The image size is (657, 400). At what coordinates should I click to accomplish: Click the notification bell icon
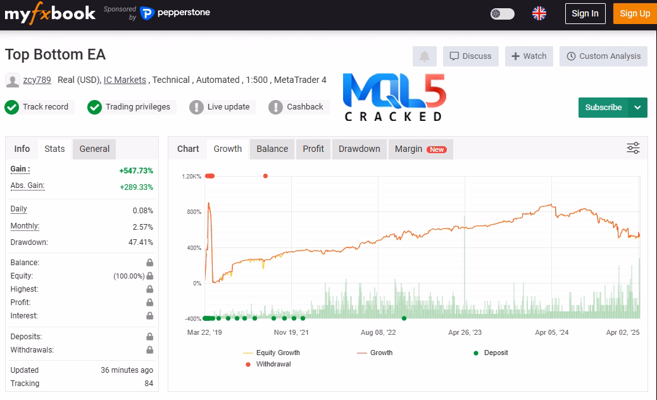(x=425, y=56)
